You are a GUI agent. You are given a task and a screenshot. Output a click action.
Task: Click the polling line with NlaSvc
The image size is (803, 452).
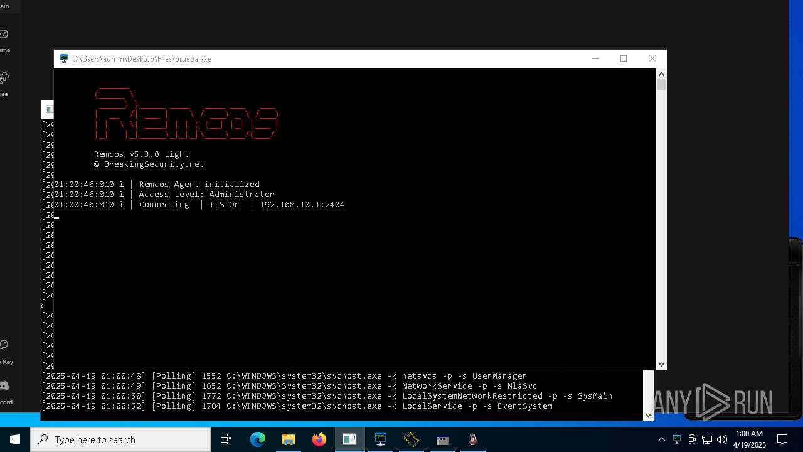(289, 385)
